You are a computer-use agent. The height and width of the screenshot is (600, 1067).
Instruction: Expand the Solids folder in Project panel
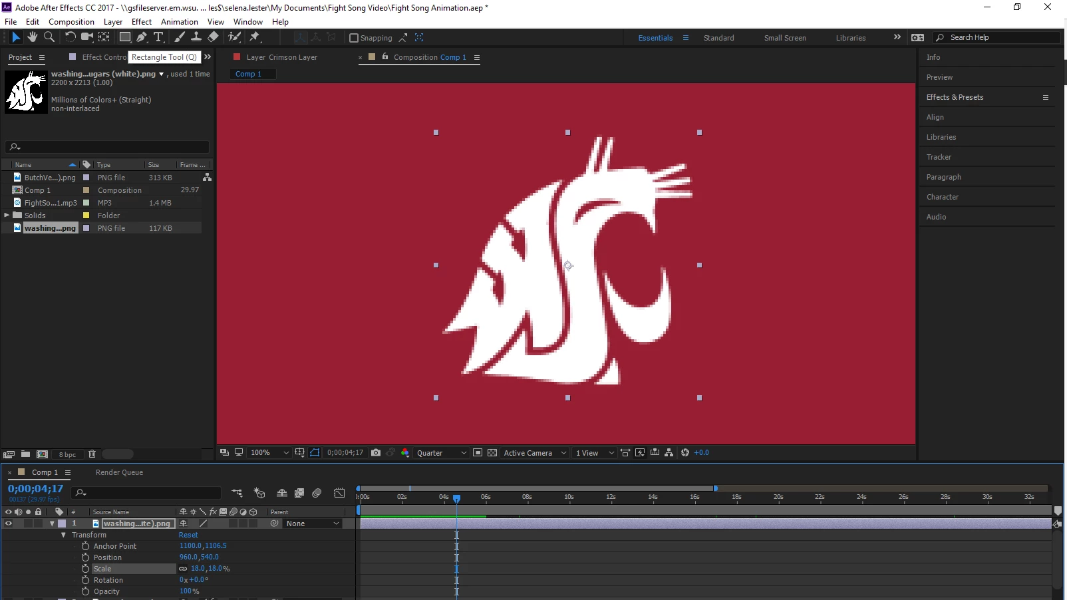click(7, 215)
